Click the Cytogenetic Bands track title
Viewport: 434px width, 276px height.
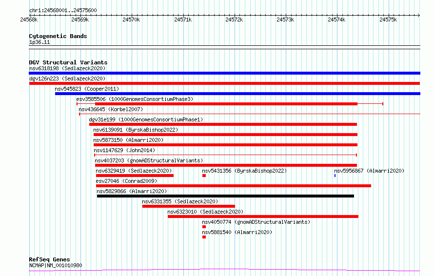pos(58,36)
